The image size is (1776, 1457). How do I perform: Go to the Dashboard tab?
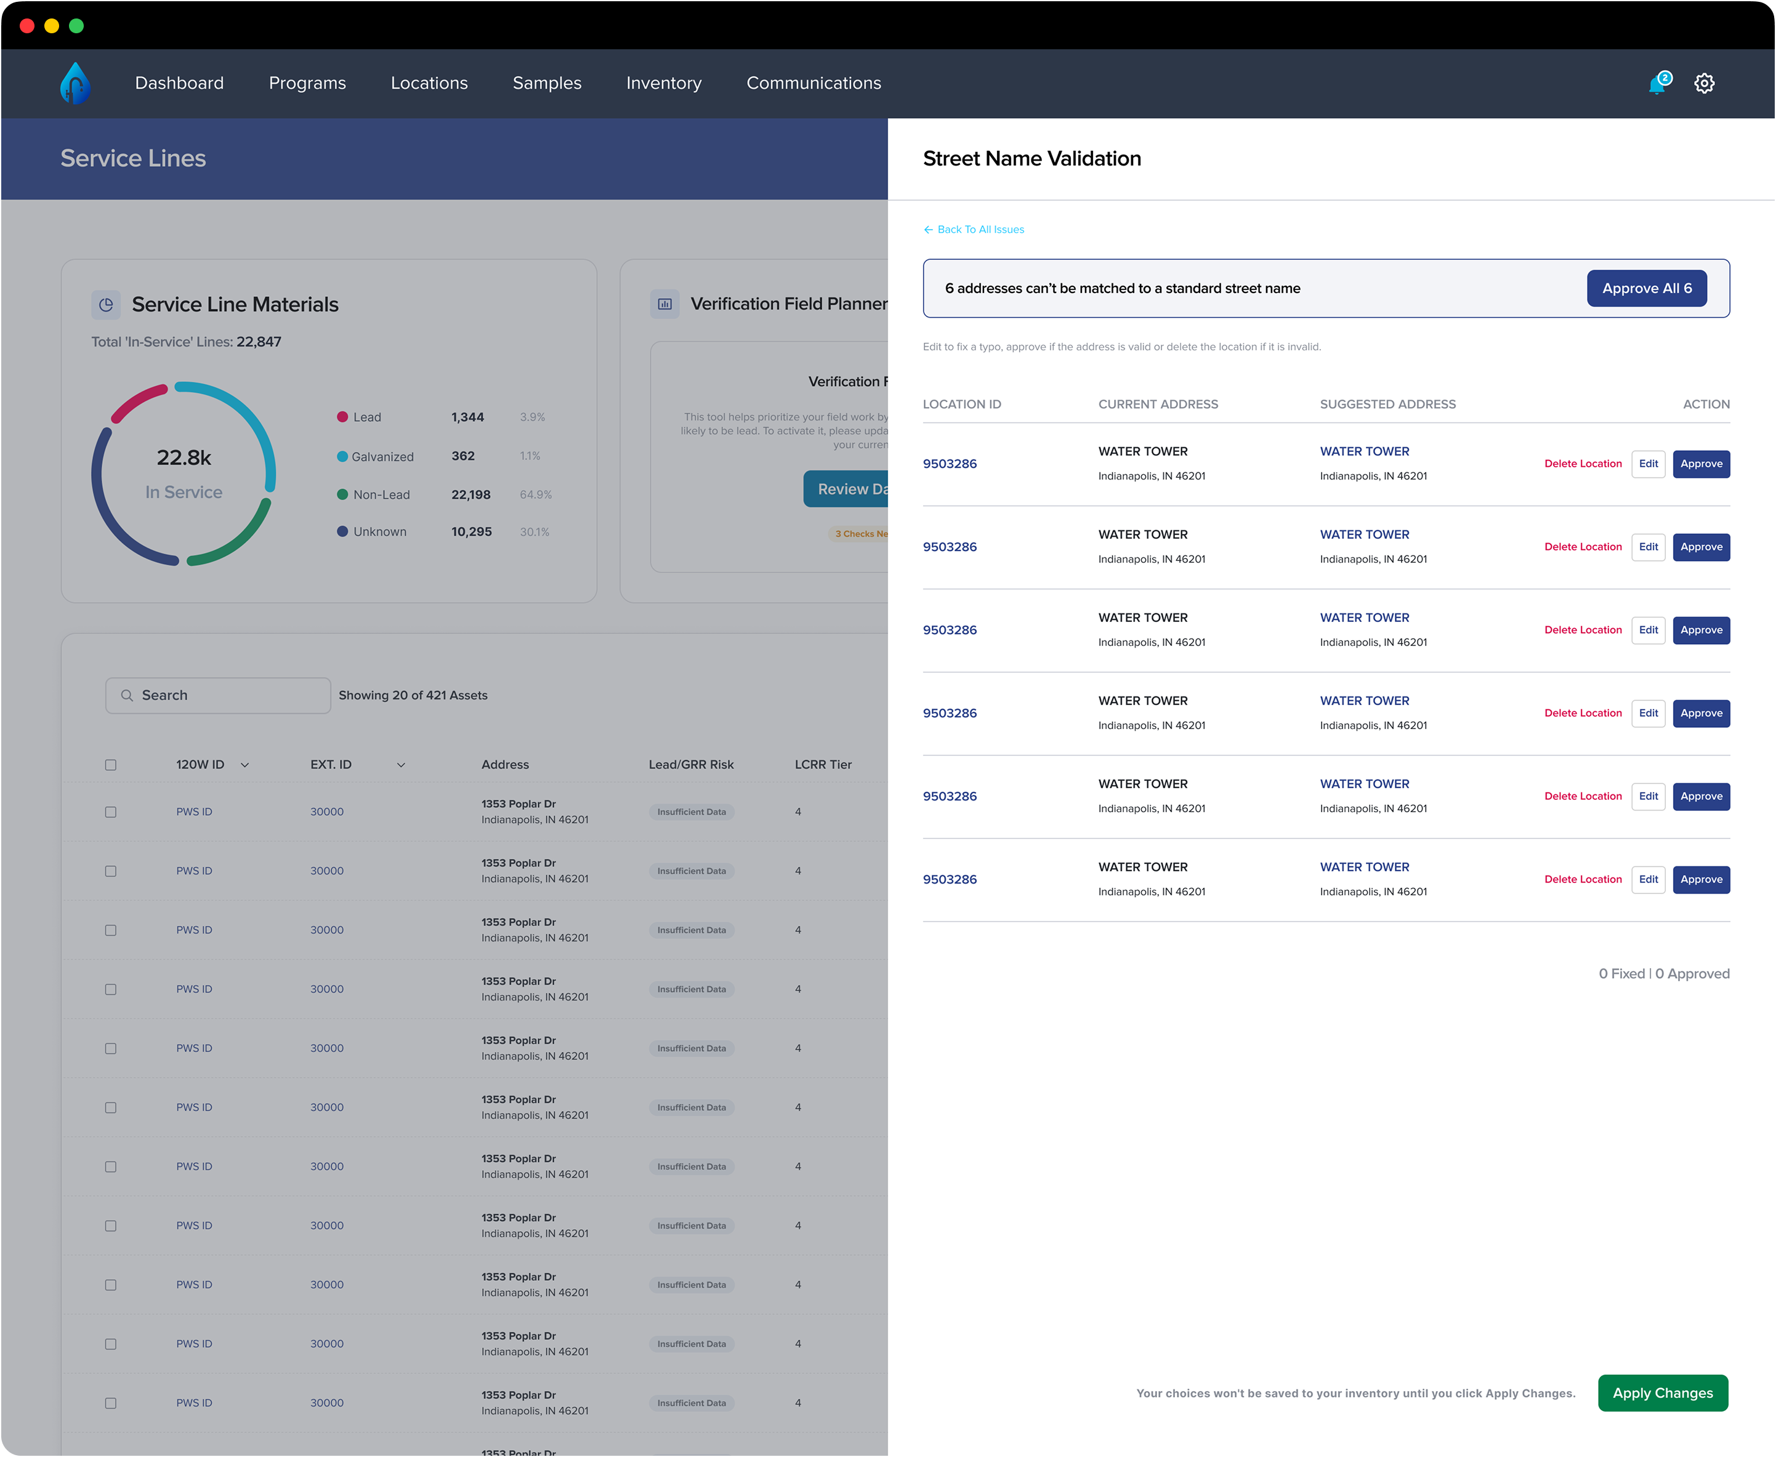pos(180,83)
